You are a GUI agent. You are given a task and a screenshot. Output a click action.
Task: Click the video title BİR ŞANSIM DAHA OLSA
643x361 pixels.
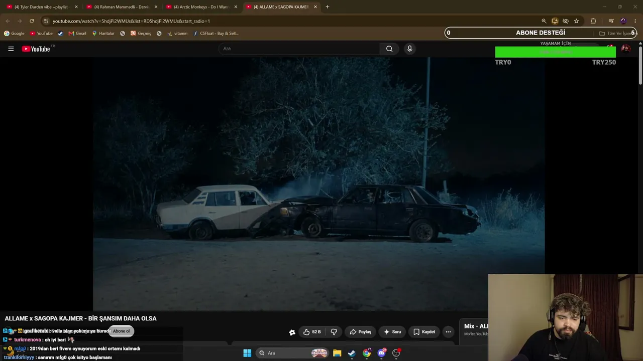(122, 318)
